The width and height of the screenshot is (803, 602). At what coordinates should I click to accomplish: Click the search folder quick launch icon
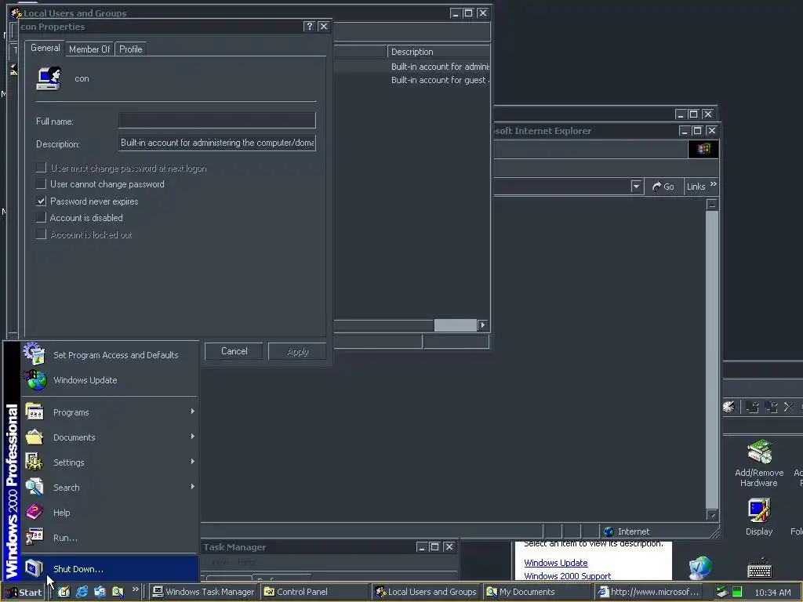[x=118, y=592]
